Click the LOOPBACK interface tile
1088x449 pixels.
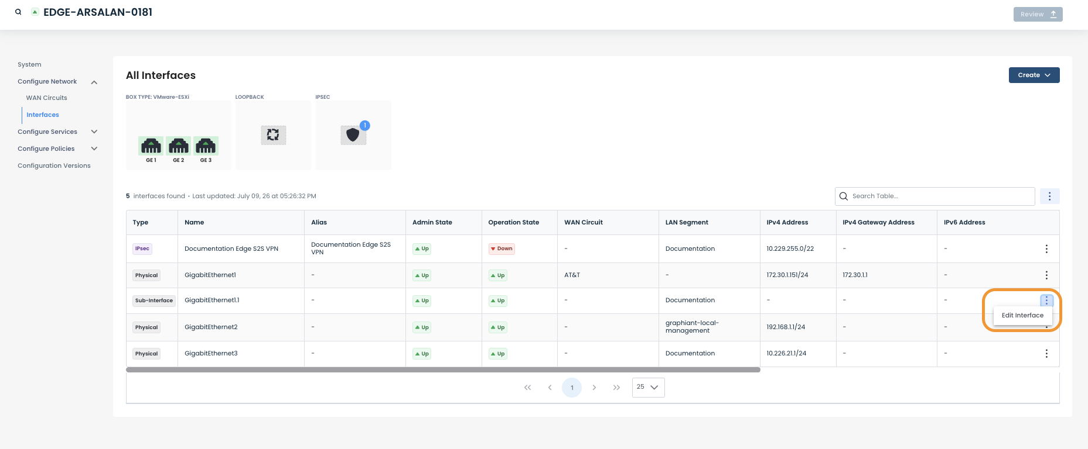point(273,135)
